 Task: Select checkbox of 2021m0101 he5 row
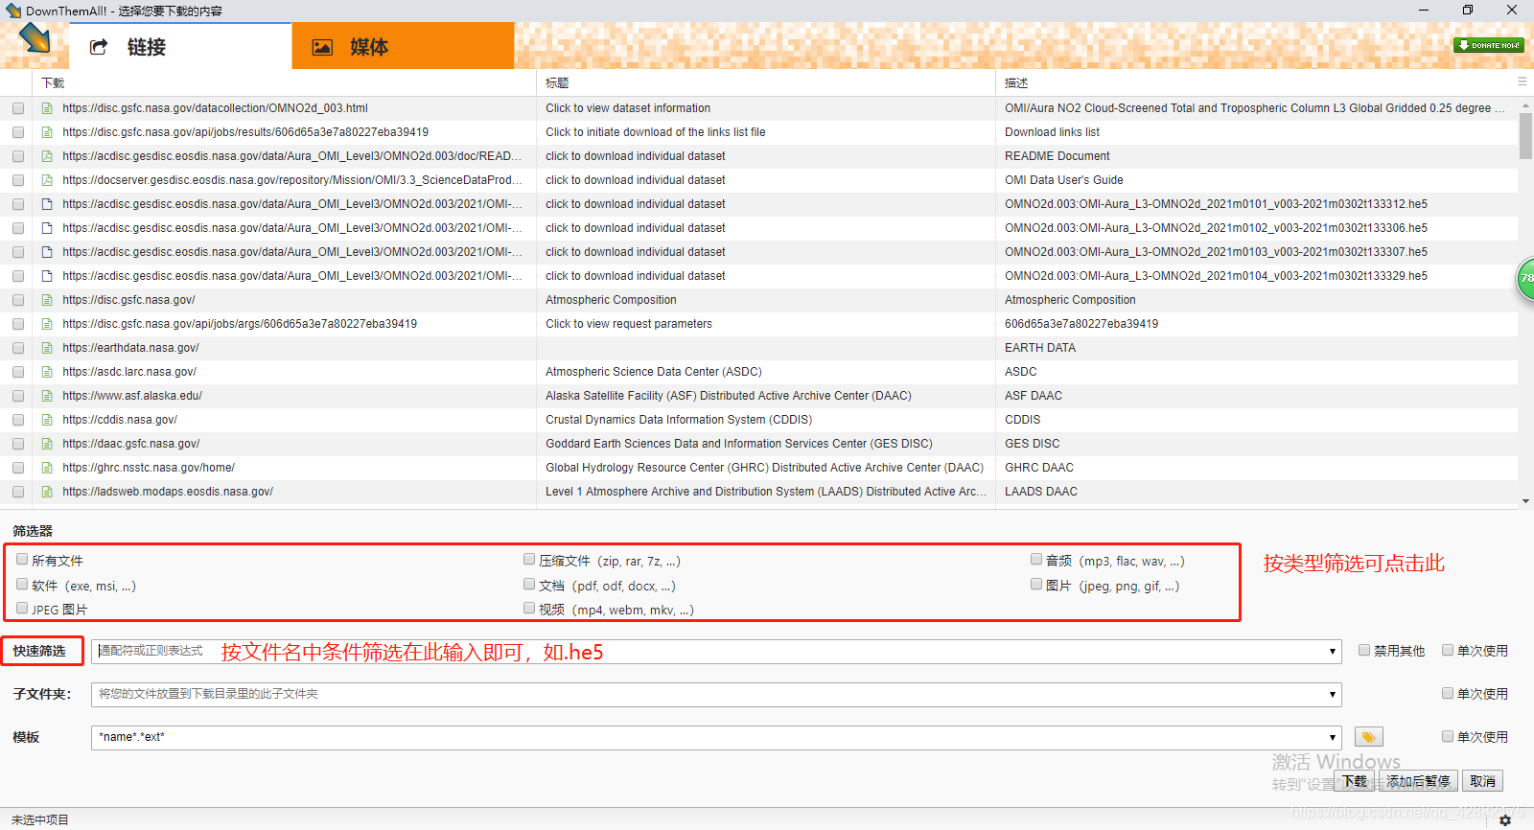18,204
